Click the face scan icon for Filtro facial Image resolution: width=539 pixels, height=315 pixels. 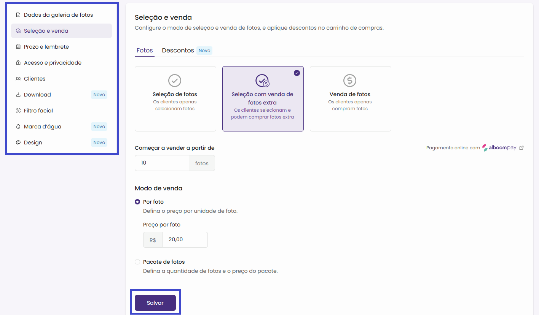18,111
